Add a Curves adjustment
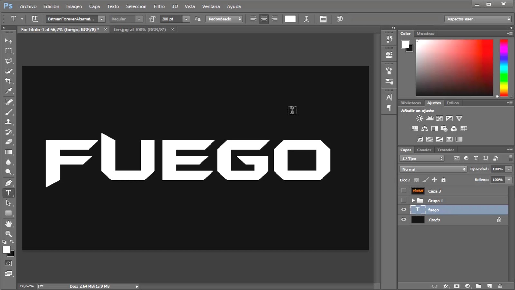Screen dimensions: 515x290 pyautogui.click(x=439, y=119)
